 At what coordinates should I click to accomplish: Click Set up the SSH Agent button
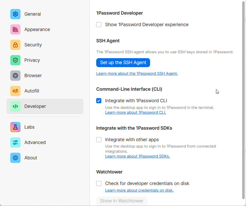[x=123, y=63]
